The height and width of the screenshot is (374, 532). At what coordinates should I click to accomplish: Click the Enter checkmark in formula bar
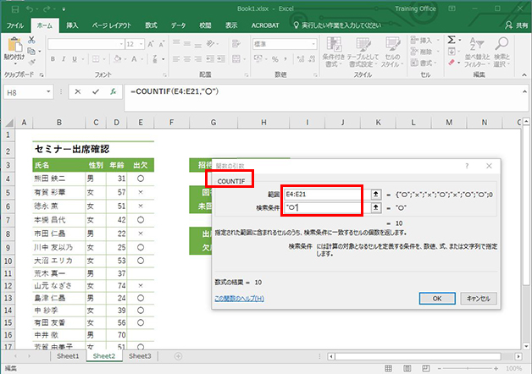coord(96,91)
